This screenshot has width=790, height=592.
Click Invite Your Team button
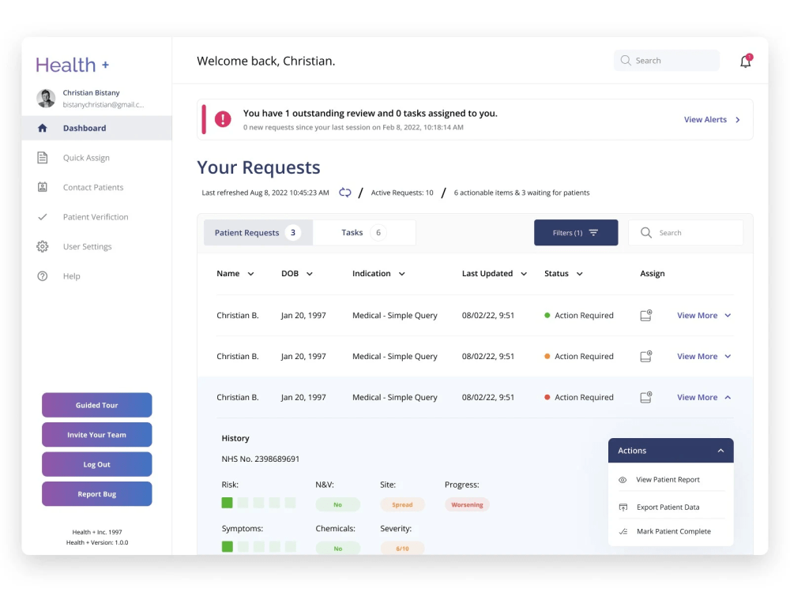pyautogui.click(x=96, y=434)
